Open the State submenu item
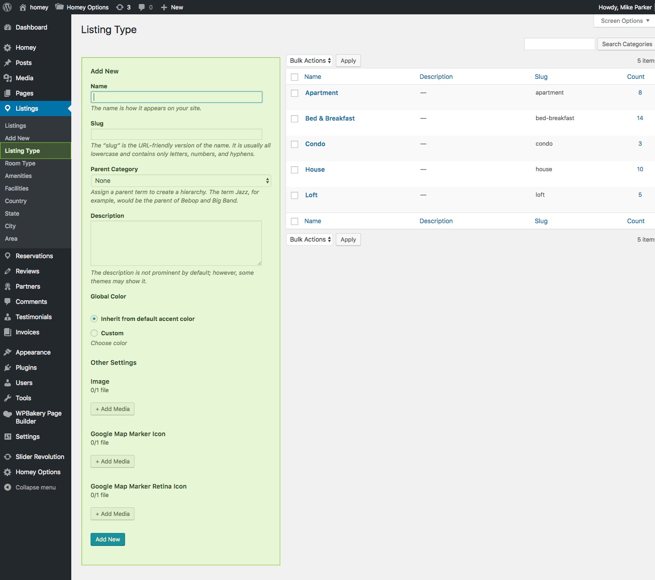Viewport: 655px width, 580px height. pos(12,213)
